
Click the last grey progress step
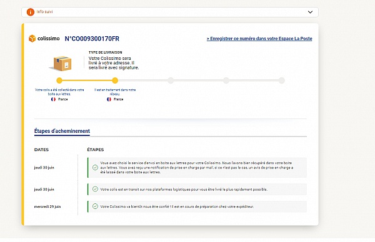coord(282,80)
